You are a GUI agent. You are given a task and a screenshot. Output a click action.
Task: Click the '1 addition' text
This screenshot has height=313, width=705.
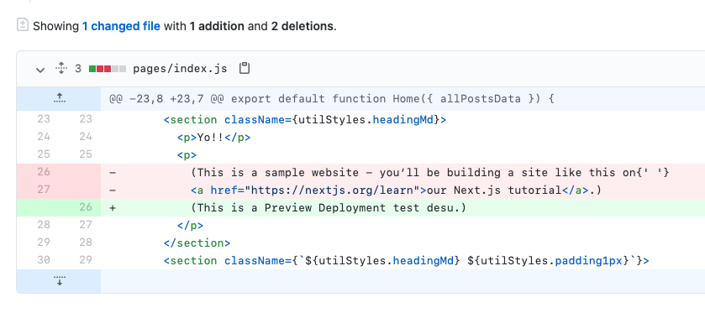point(217,27)
